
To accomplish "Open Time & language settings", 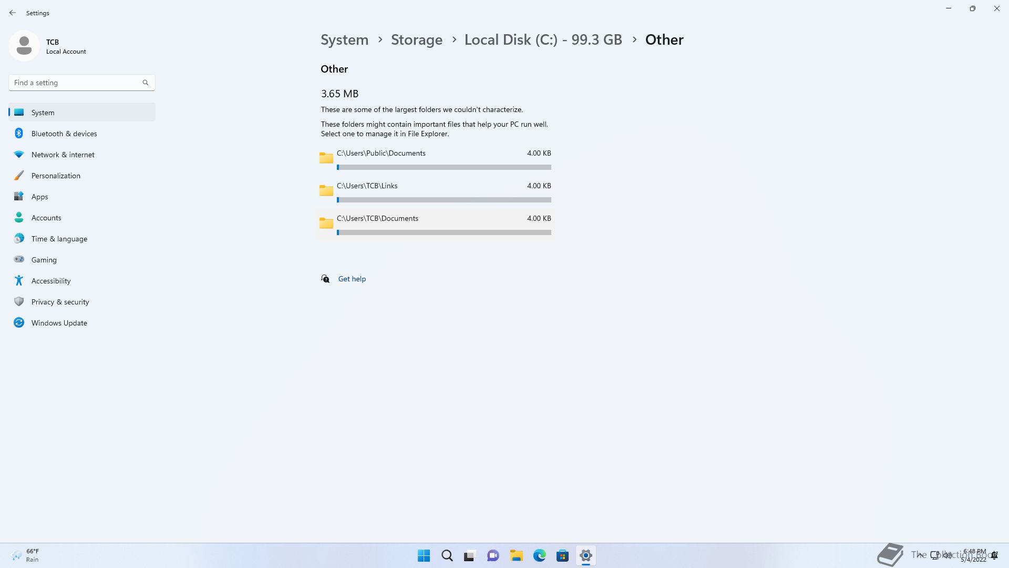I will pos(82,239).
